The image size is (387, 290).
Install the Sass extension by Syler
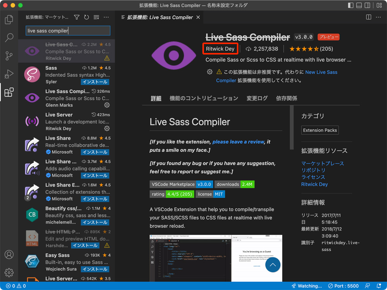[x=95, y=82]
